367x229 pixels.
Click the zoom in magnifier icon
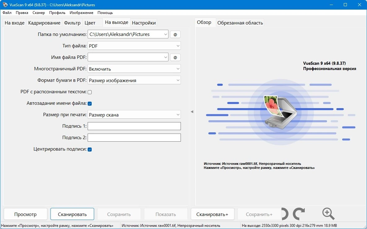[x=328, y=214]
